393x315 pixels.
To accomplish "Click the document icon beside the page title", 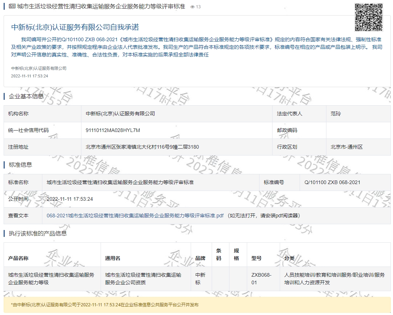I will (12, 7).
